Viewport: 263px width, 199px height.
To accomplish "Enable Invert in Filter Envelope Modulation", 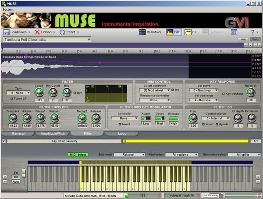I will [120, 124].
